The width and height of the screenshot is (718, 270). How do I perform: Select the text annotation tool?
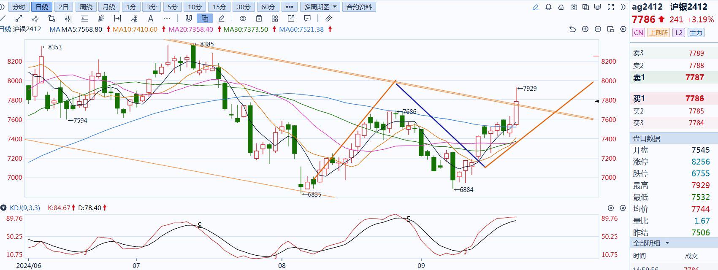tap(151, 19)
